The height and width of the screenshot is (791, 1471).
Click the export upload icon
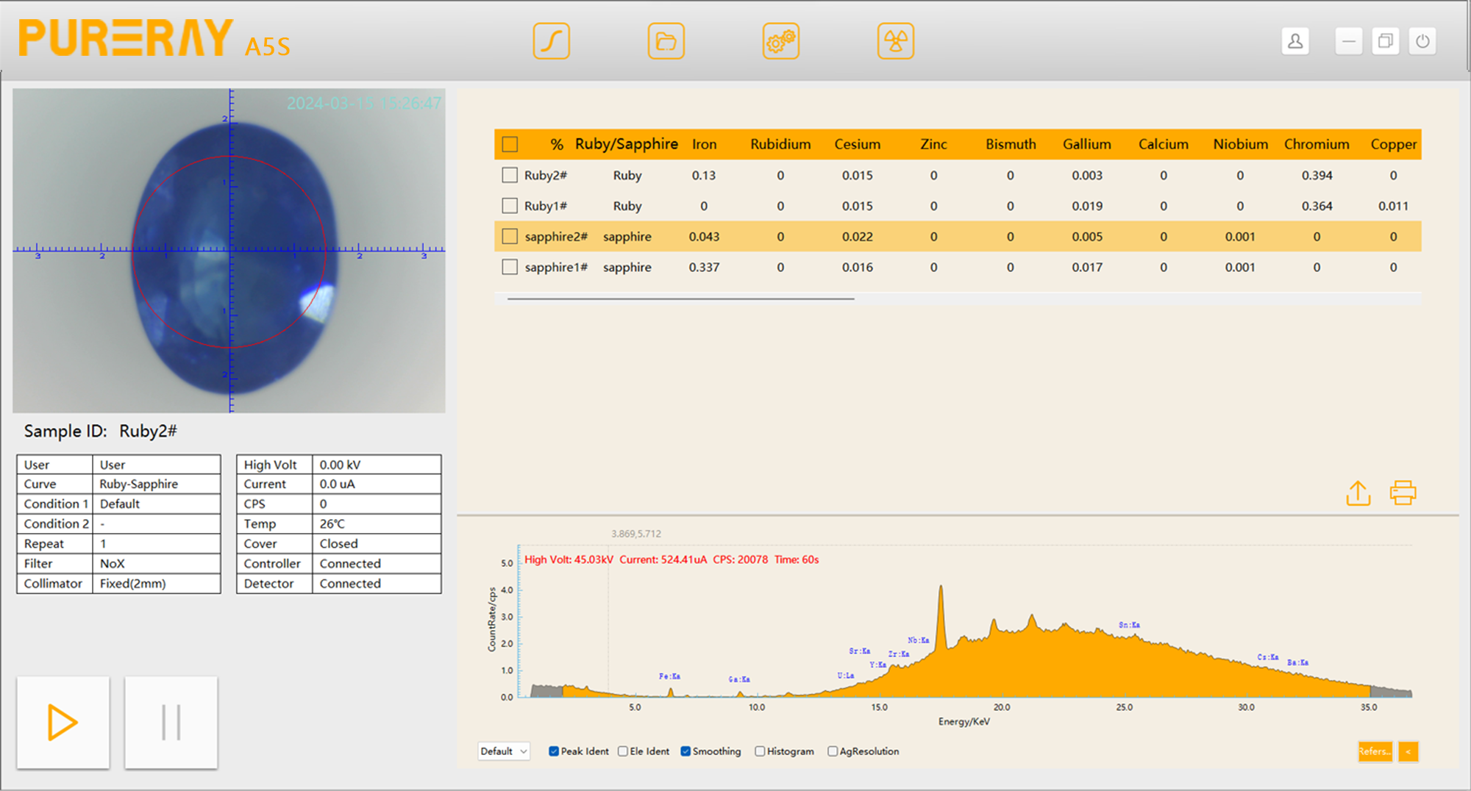pyautogui.click(x=1358, y=493)
